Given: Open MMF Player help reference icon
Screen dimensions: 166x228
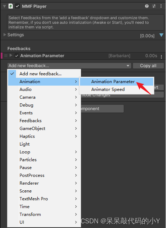Looking at the screenshot, I should pyautogui.click(x=147, y=6).
